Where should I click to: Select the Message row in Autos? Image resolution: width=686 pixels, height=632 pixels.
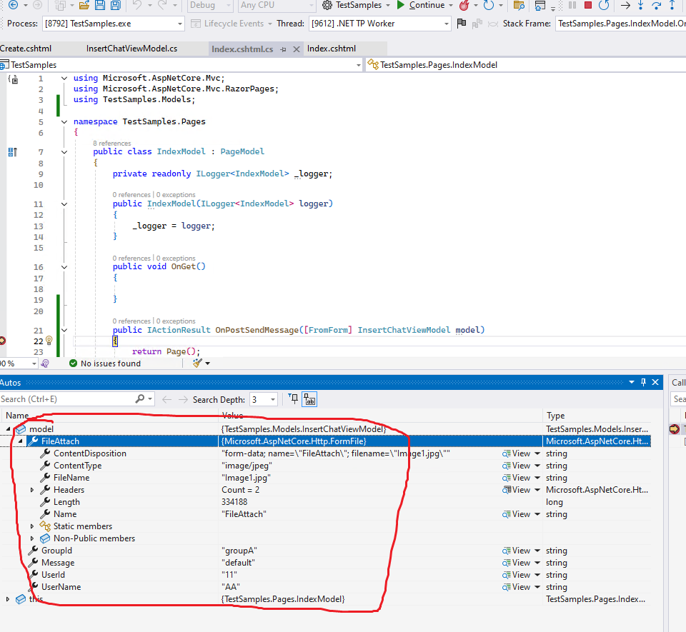326,563
